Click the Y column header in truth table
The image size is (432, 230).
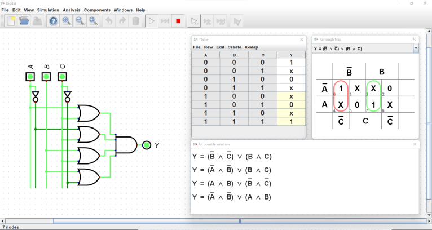291,55
